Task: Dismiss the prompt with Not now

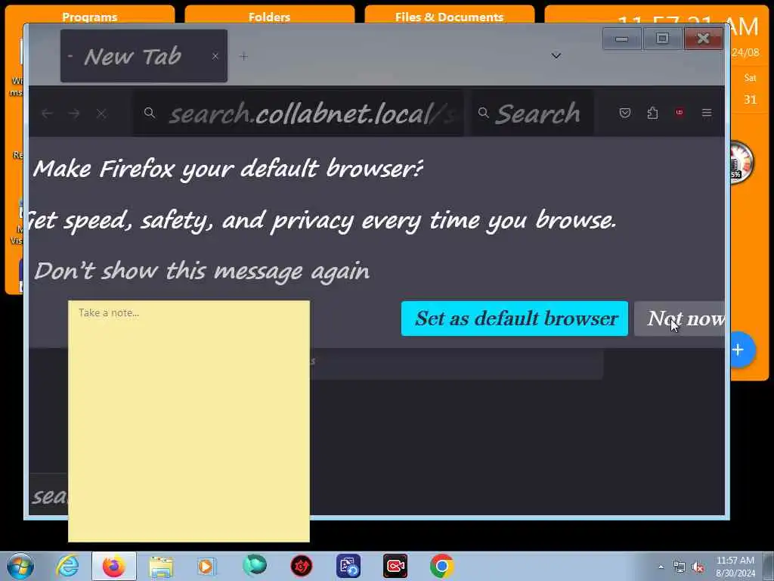Action: tap(680, 318)
